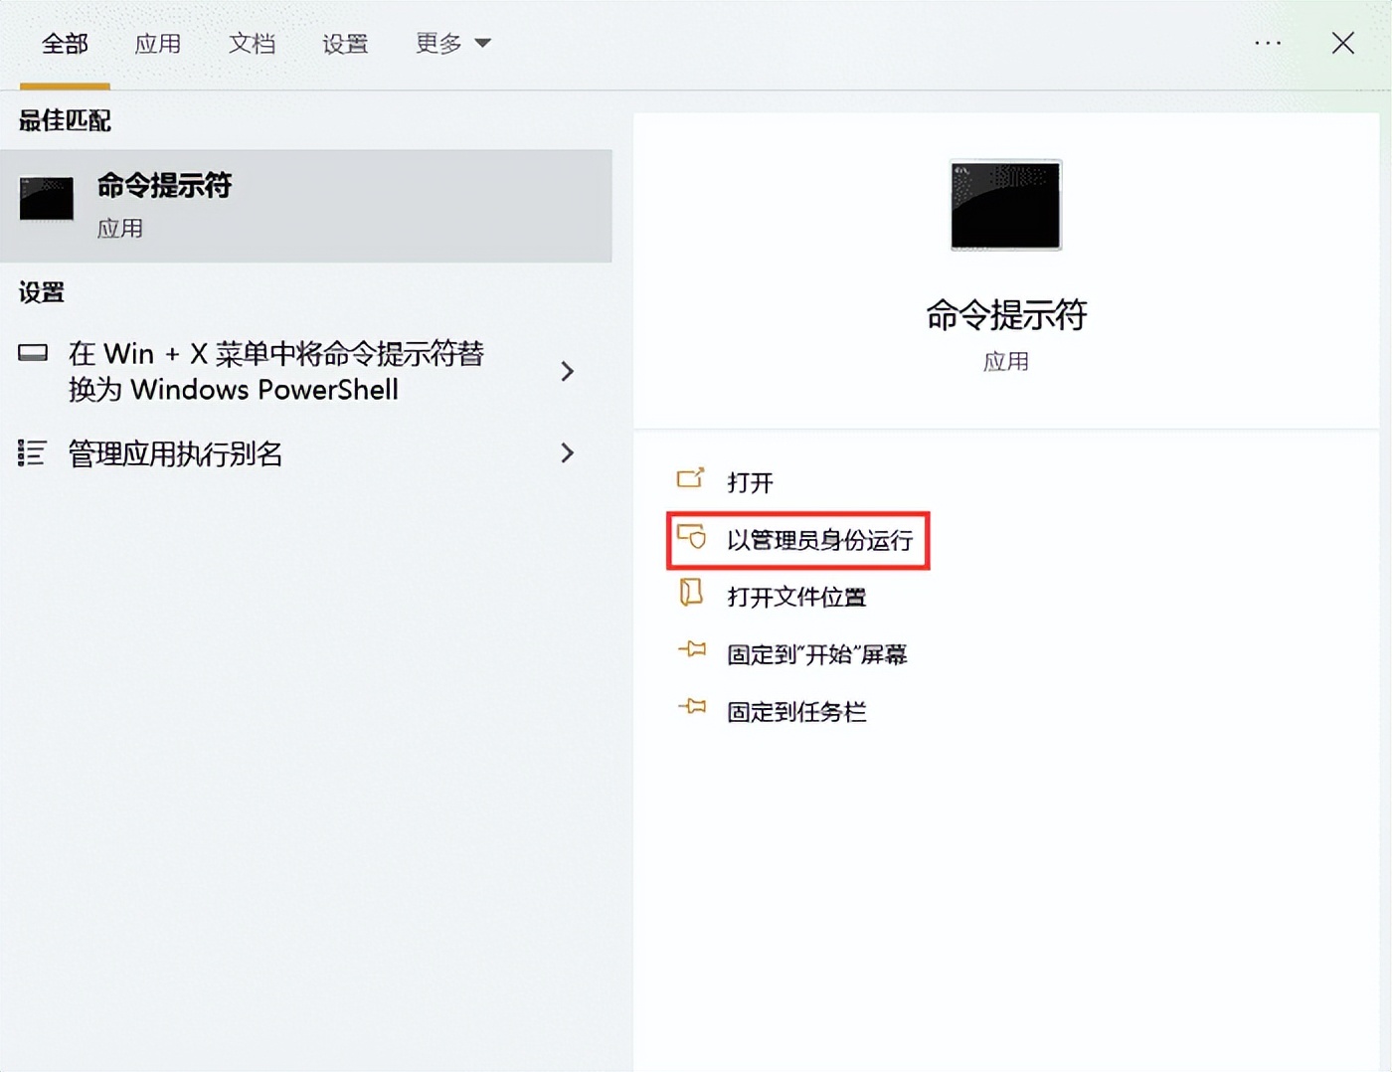Click the shield icon beside 以管理员身份运行
Image resolution: width=1392 pixels, height=1072 pixels.
(693, 539)
